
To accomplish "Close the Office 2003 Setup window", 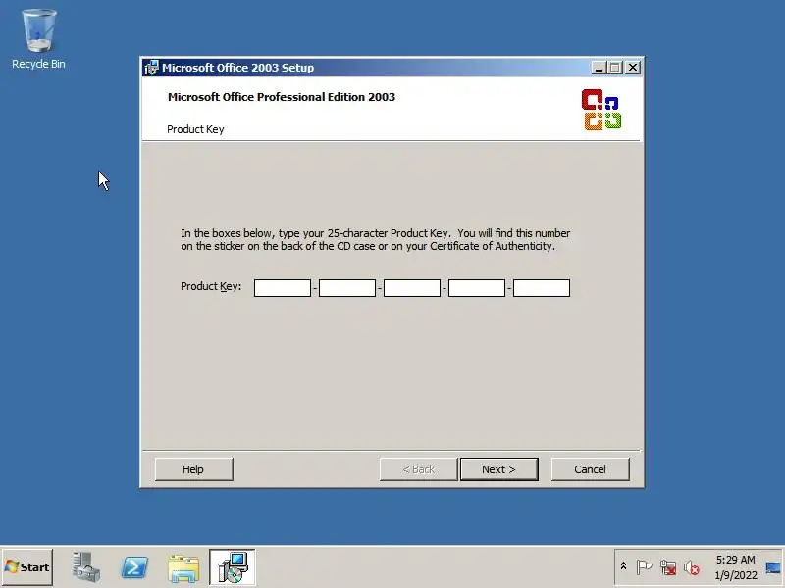I will click(x=633, y=68).
